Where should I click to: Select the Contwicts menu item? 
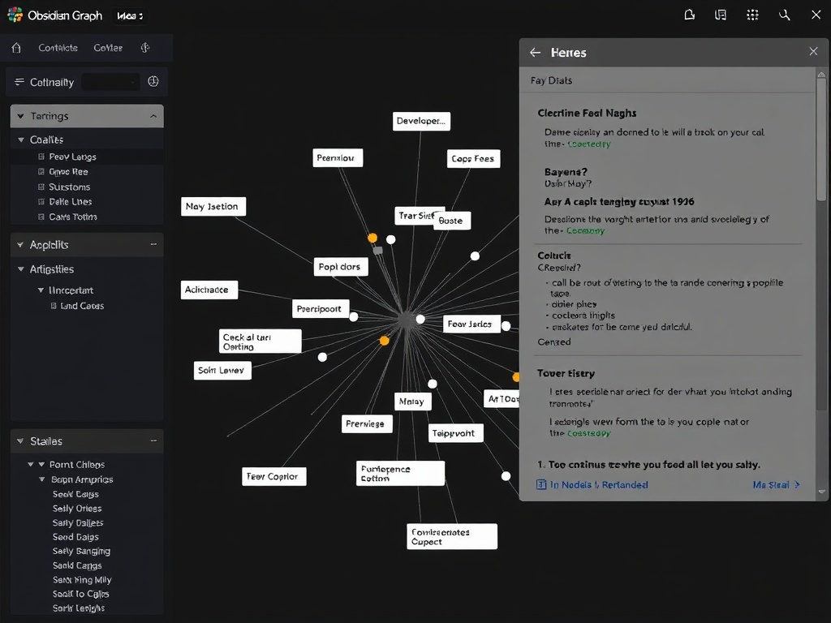click(x=57, y=48)
